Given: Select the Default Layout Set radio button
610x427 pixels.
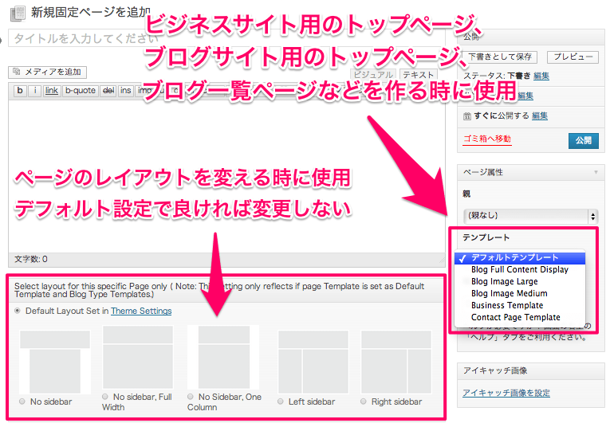Looking at the screenshot, I should coord(18,311).
